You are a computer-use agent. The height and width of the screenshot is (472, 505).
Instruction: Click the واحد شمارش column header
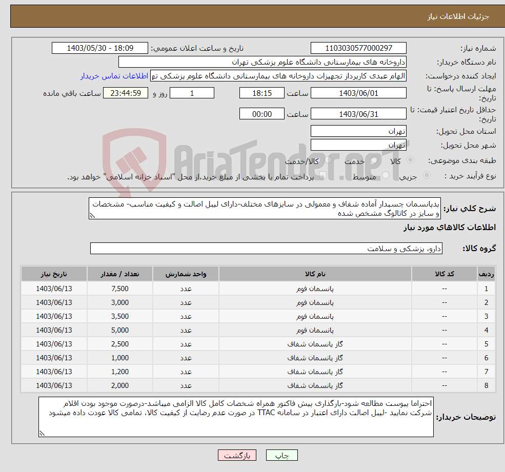pos(186,274)
